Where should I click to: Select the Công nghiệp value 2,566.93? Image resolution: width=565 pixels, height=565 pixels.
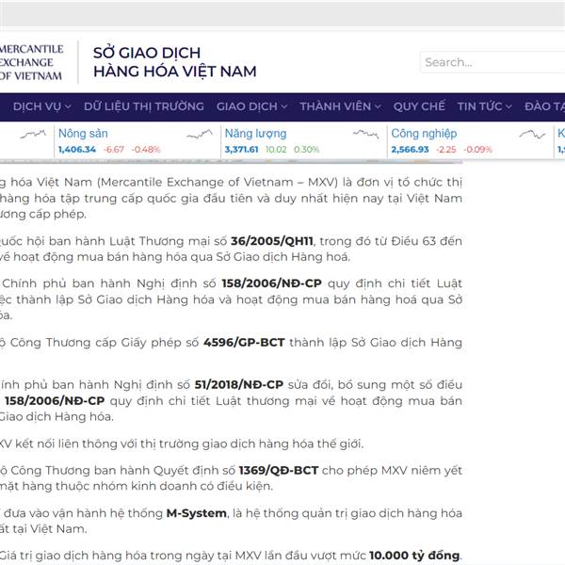click(410, 150)
